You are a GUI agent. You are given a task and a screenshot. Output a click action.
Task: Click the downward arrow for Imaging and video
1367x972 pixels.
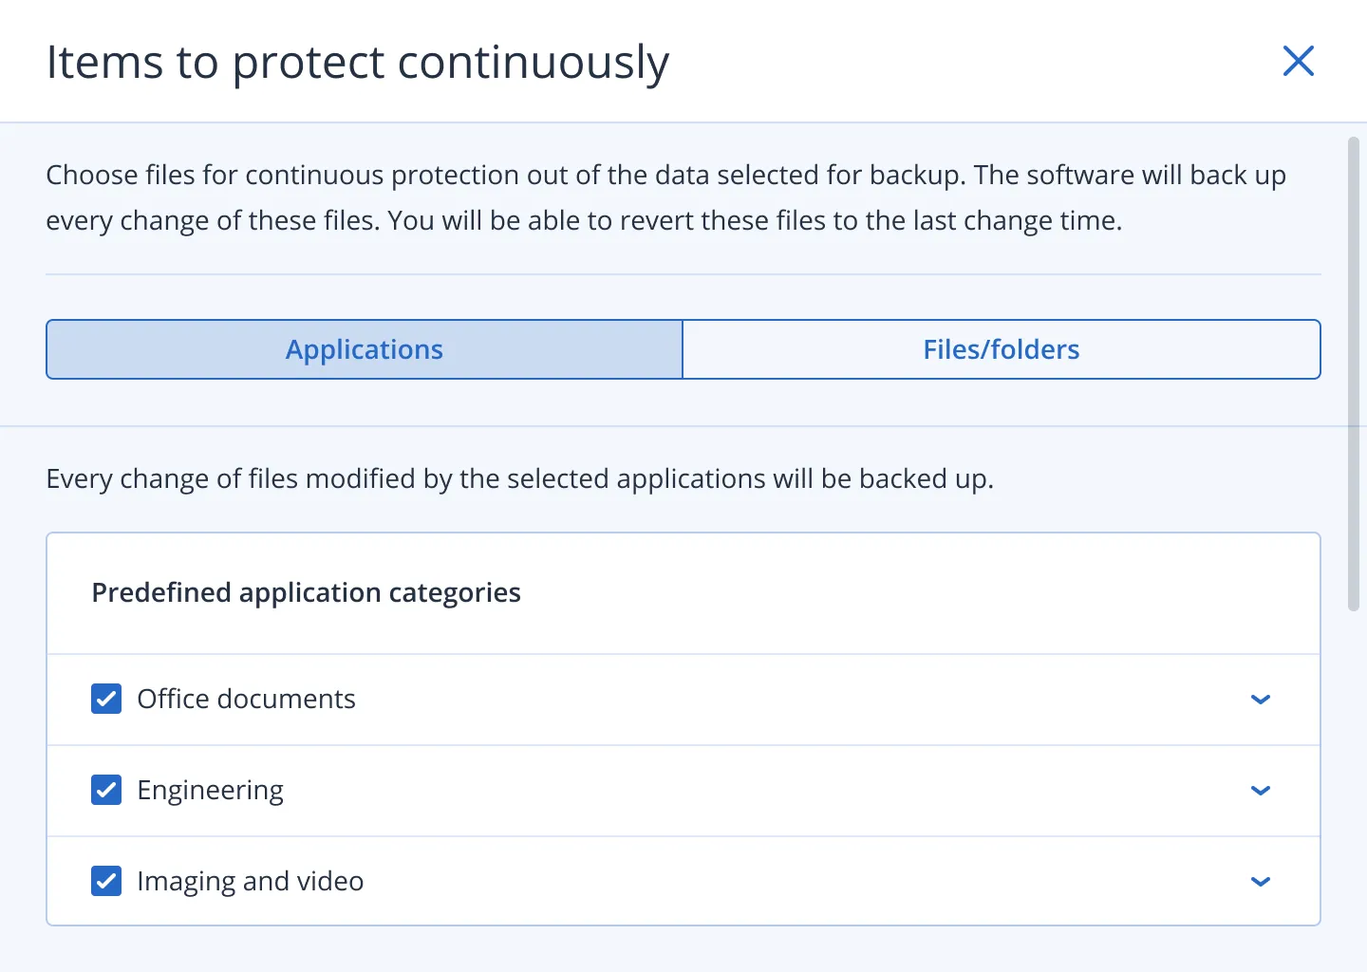1261,882
